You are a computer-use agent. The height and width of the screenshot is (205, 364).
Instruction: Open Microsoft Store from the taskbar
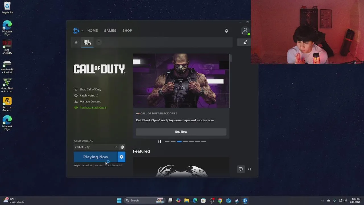(x=203, y=200)
